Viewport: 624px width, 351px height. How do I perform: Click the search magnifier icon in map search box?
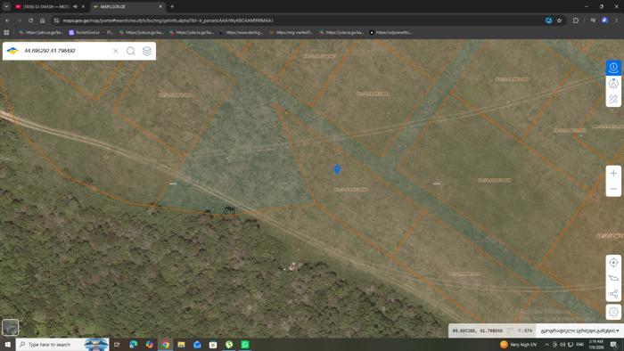pyautogui.click(x=130, y=51)
